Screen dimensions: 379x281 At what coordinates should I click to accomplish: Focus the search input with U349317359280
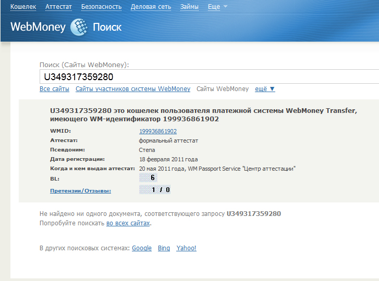tap(210, 76)
